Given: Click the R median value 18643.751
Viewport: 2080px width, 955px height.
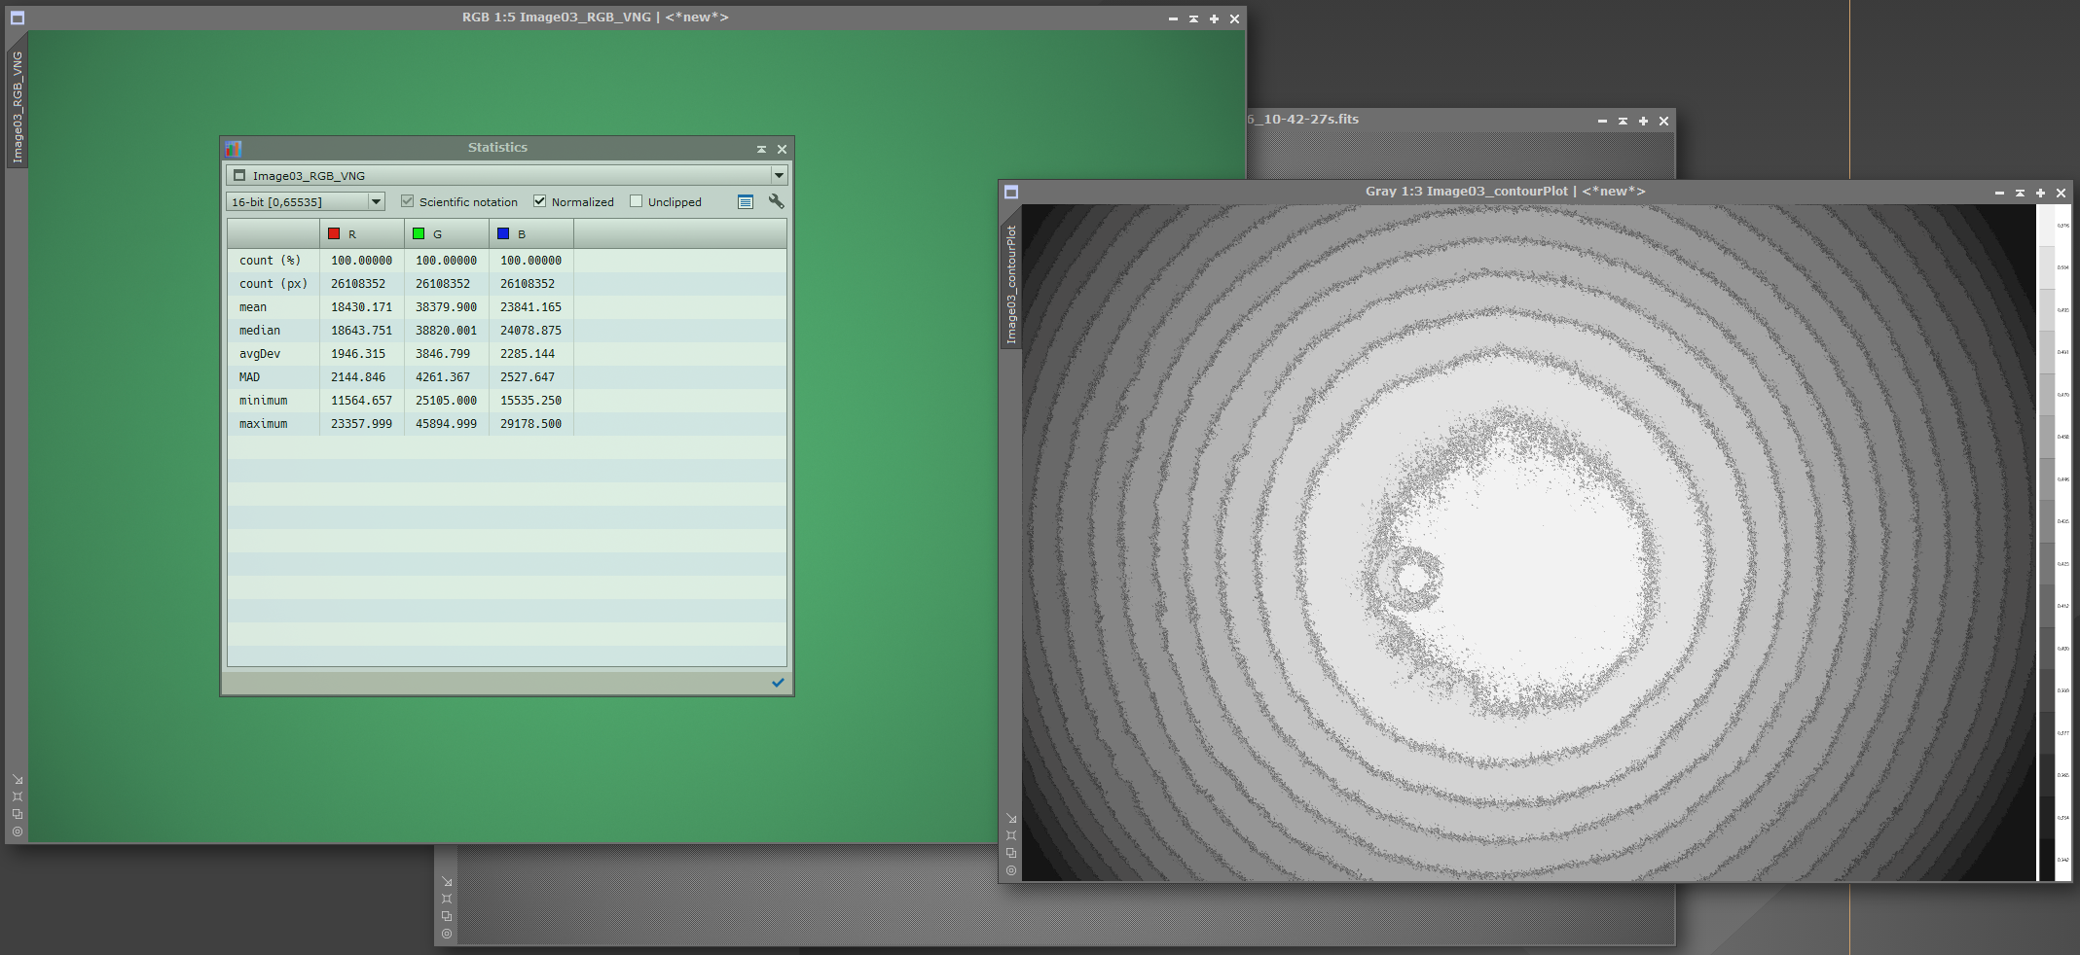Looking at the screenshot, I should pos(361,331).
